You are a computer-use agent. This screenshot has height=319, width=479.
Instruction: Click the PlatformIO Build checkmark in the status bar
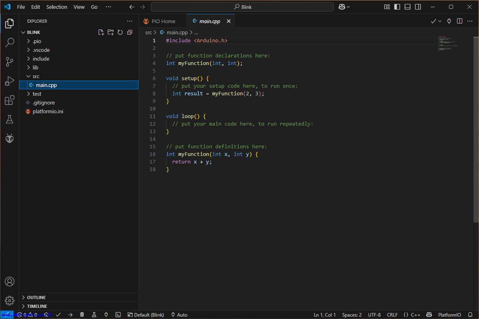58,315
